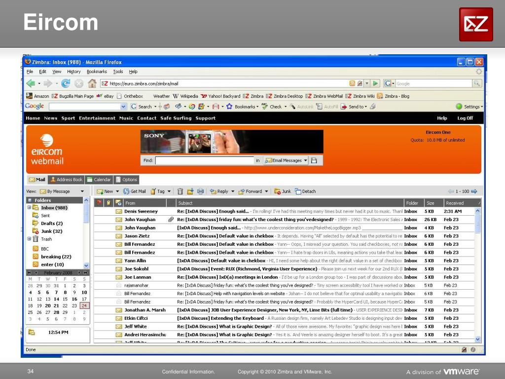Open the Zimbra Wiki bookmark
Viewport: 505px width, 379px height.
pyautogui.click(x=360, y=96)
